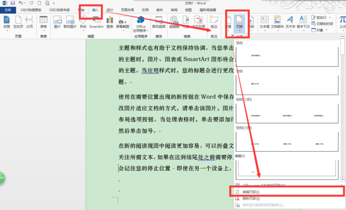The image size is (346, 210).
Task: Switch to the Design (设计) tab
Action: 110,10
